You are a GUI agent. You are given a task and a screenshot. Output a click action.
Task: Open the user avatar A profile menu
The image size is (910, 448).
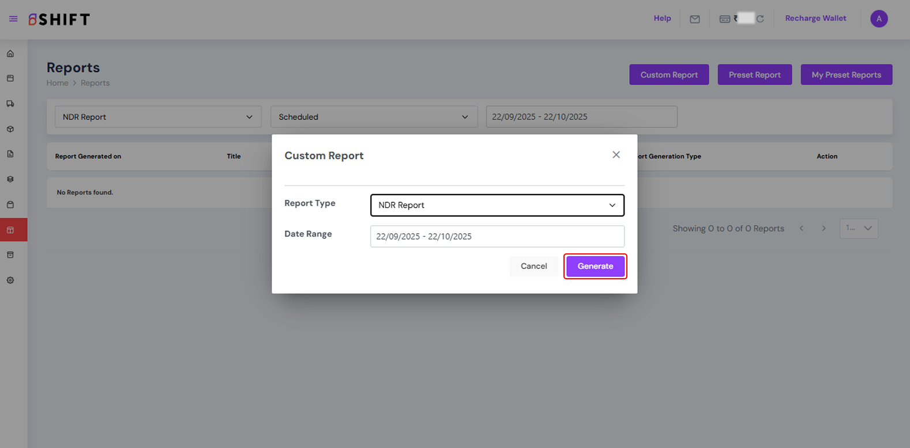click(x=879, y=19)
